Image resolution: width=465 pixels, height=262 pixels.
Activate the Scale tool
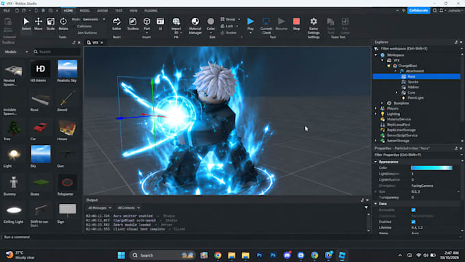click(x=51, y=24)
